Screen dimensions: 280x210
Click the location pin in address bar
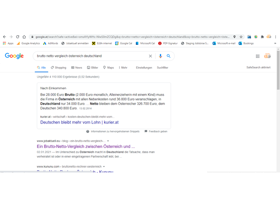click(x=235, y=37)
